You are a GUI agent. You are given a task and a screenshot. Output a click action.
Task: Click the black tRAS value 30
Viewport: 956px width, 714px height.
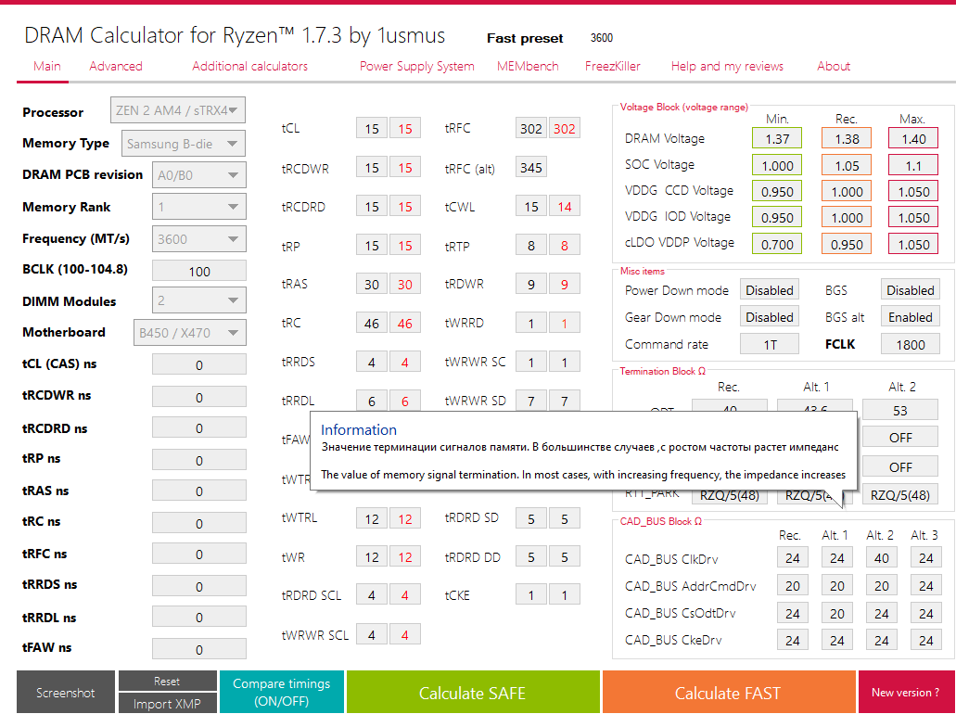tap(372, 284)
